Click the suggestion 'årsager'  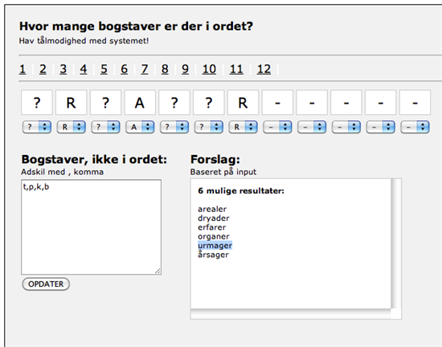tap(213, 255)
